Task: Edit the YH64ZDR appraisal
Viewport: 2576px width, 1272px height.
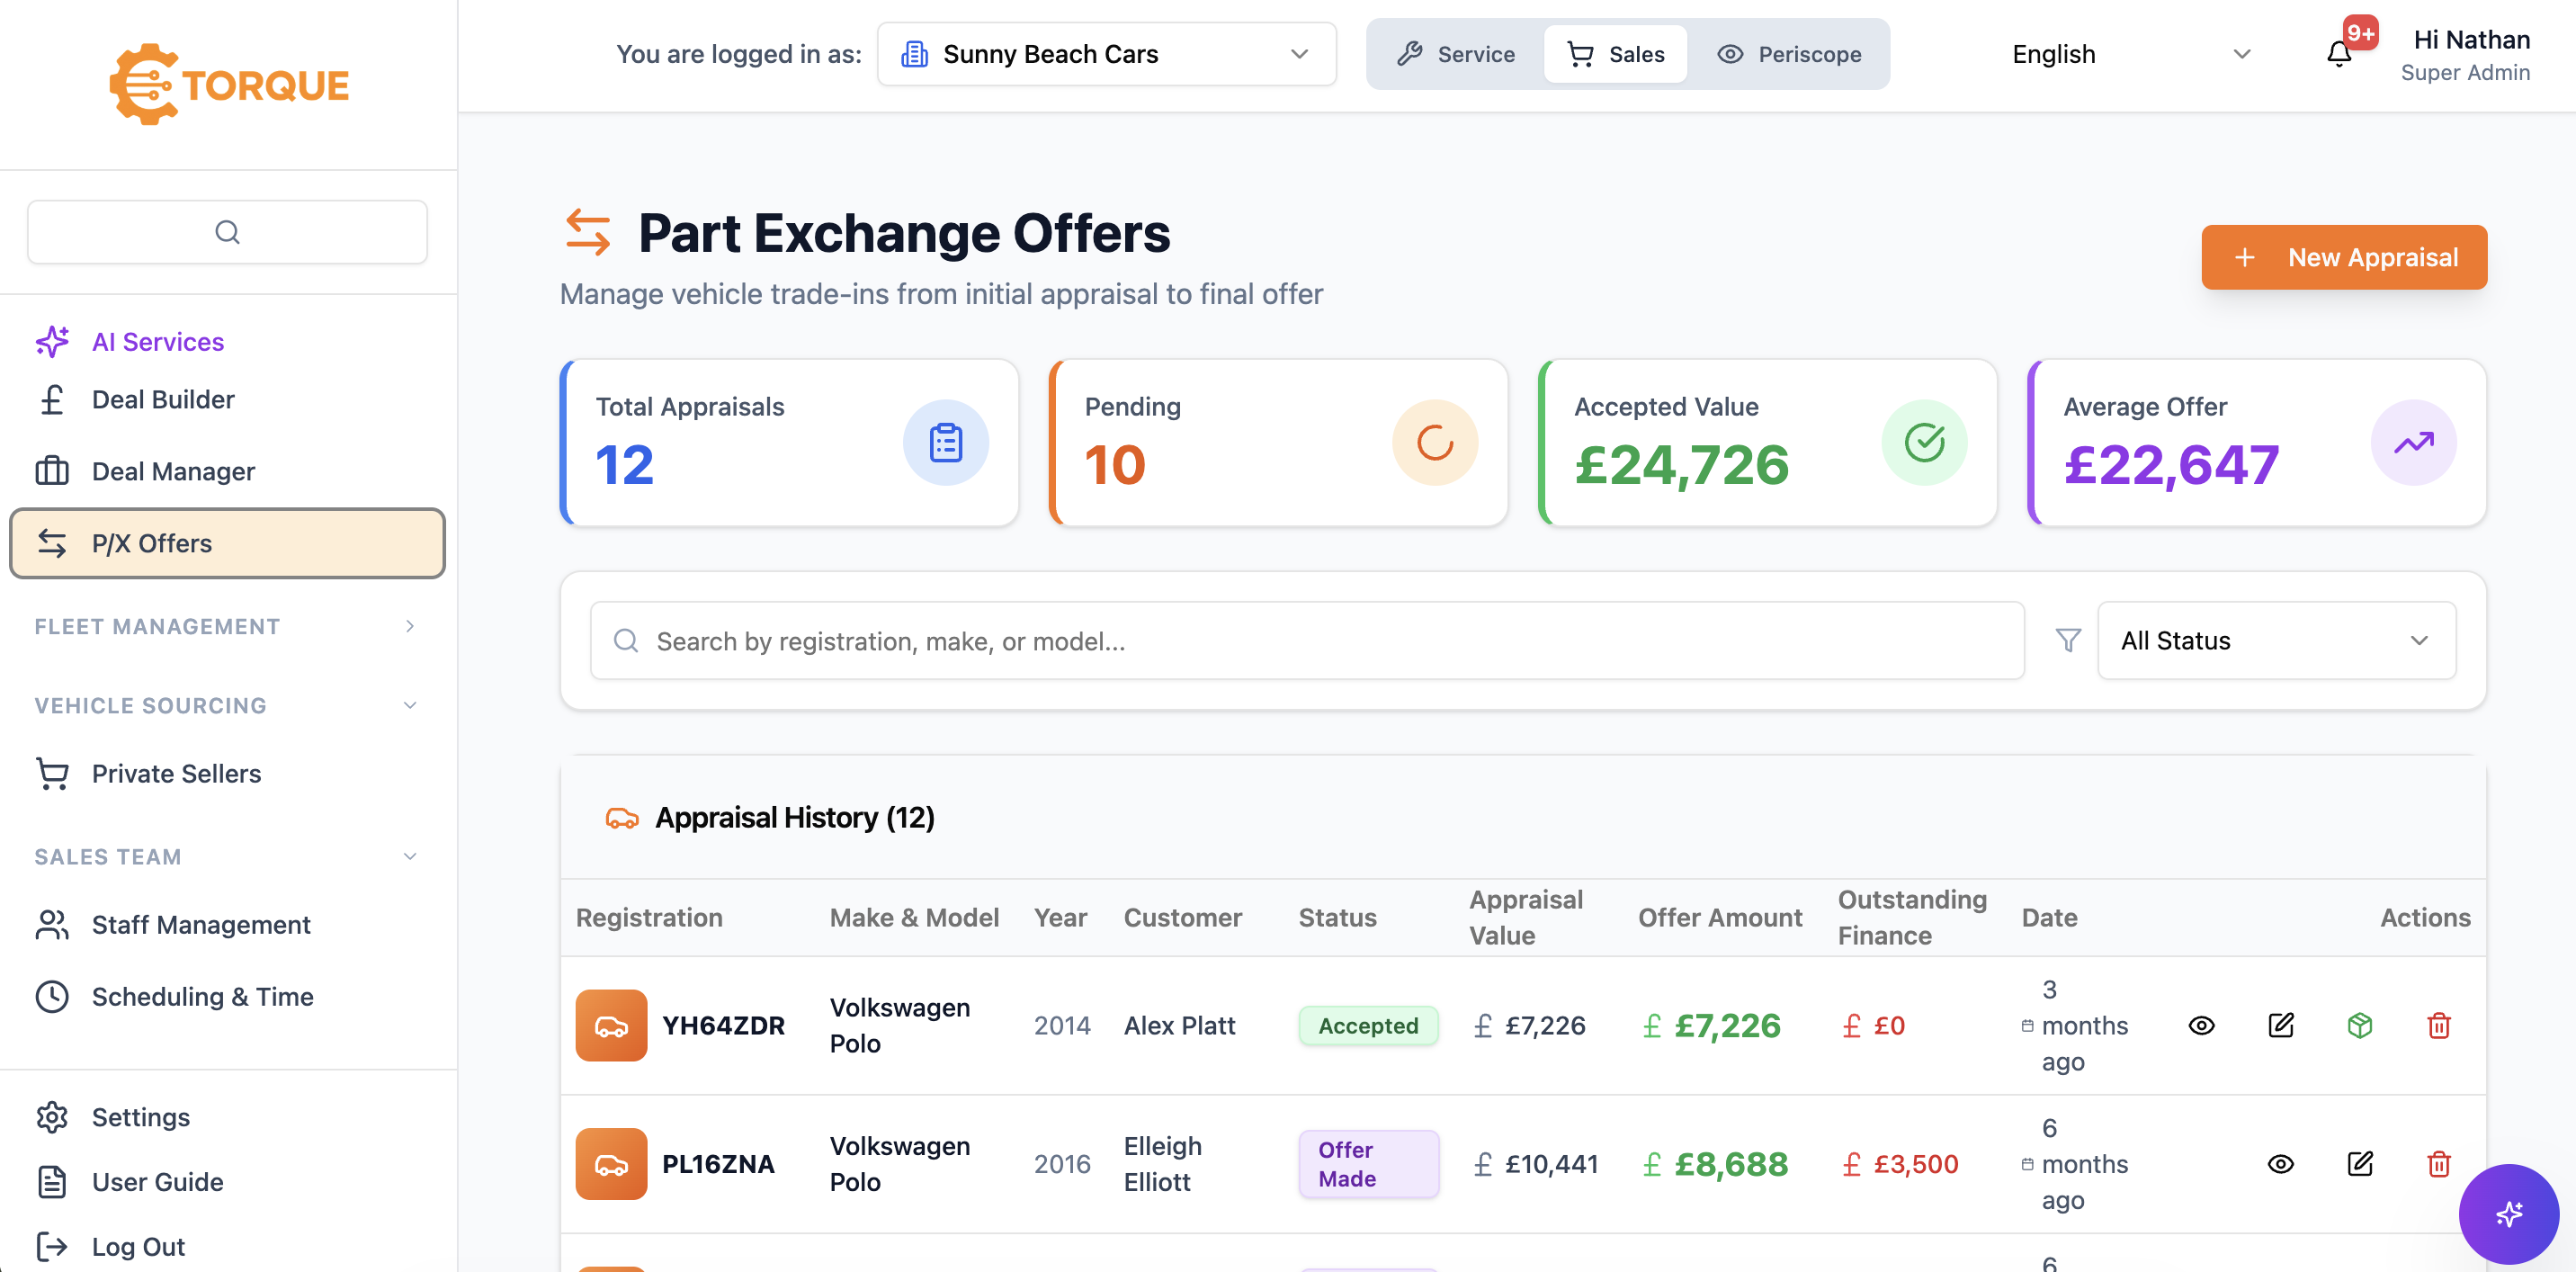Action: [2280, 1026]
